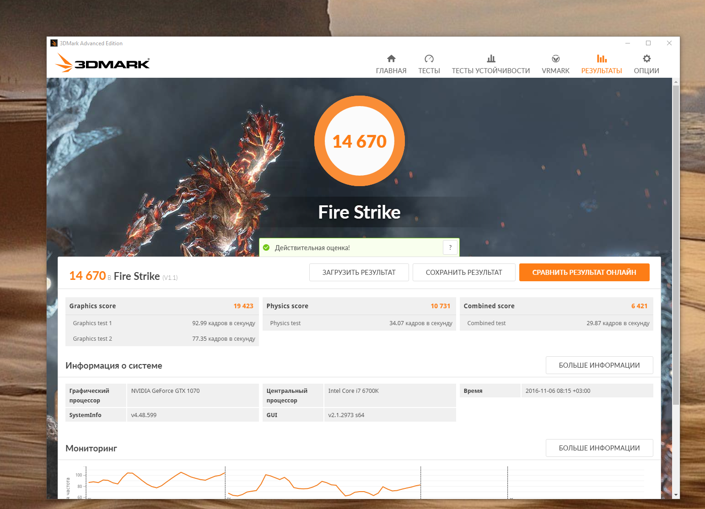The image size is (705, 509).
Task: Click the СОХРАНИТЬ РЕЗУЛЬТАТ button
Action: [464, 272]
